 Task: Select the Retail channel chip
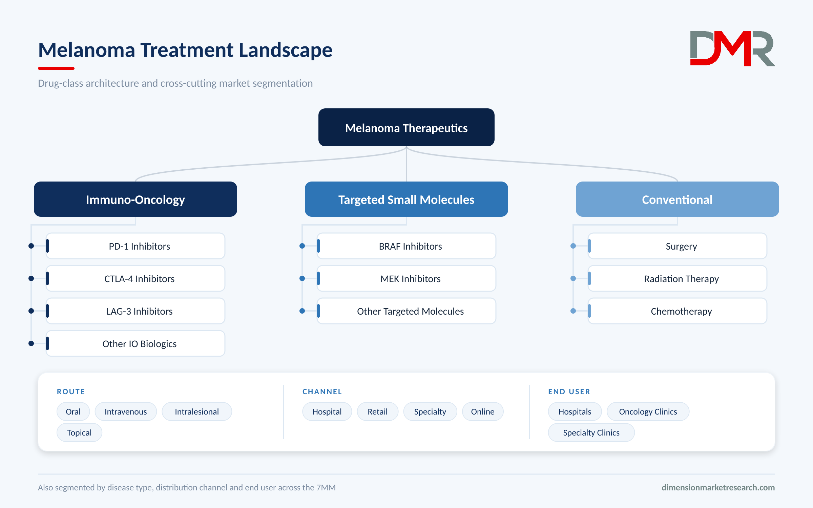point(378,411)
